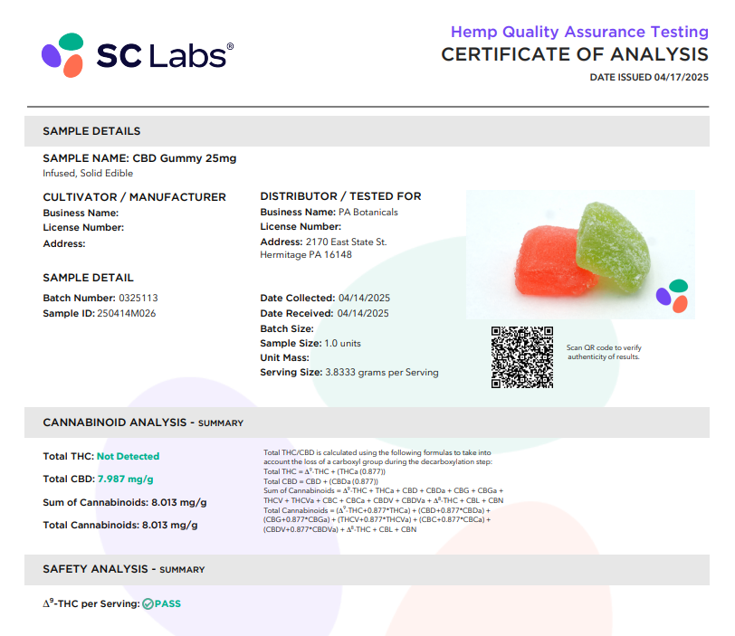Click the QR code to verify results

click(522, 357)
